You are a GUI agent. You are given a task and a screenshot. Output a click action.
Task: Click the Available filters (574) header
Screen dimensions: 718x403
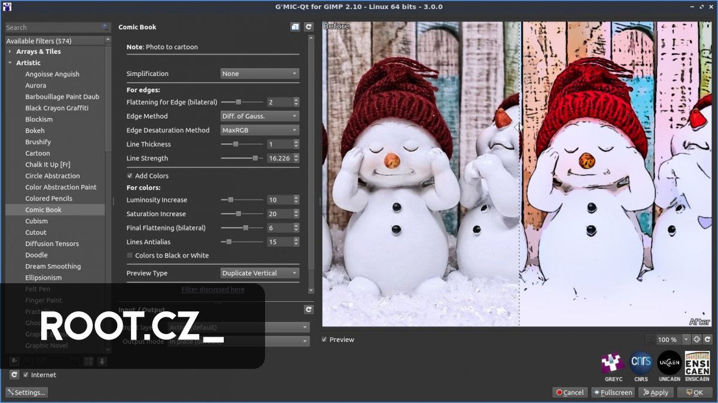pos(55,41)
